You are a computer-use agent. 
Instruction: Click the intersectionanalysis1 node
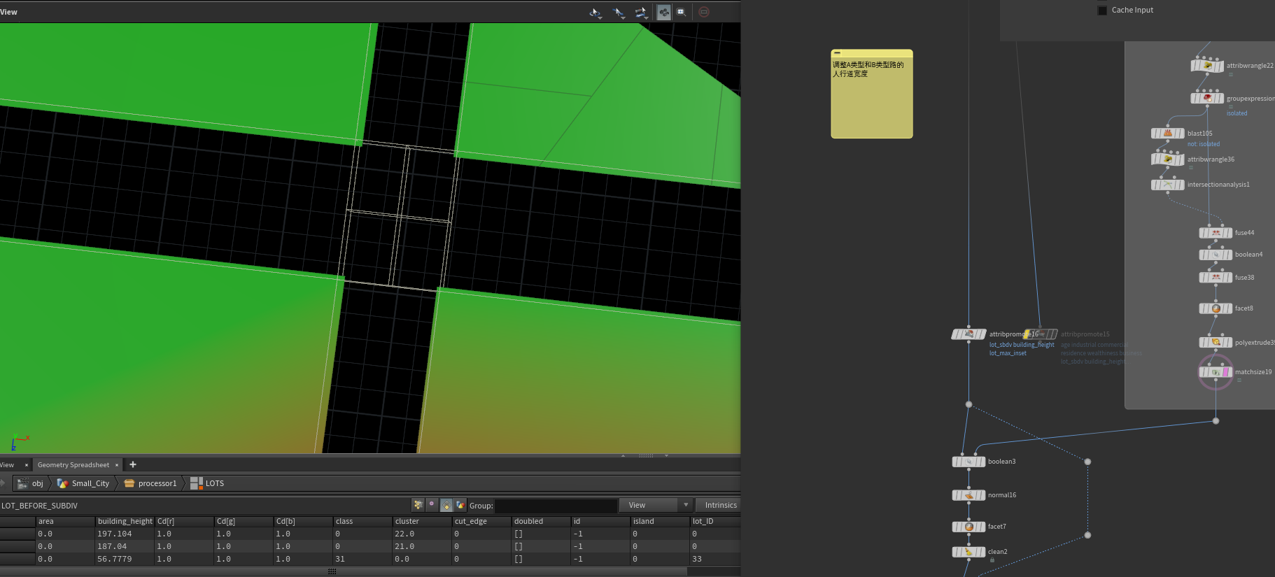pyautogui.click(x=1167, y=185)
